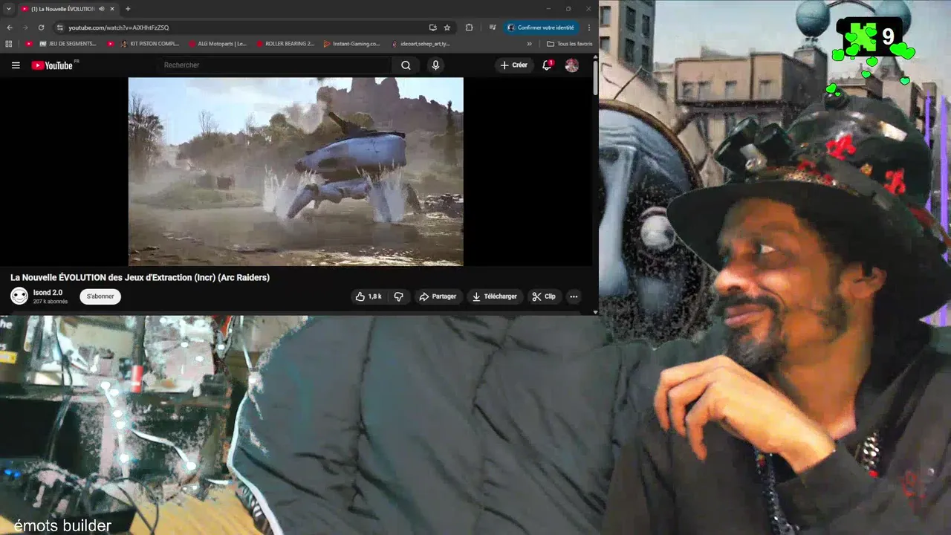Viewport: 951px width, 535px height.
Task: Click the green puzzle counter badge showing 9
Action: pos(871,36)
